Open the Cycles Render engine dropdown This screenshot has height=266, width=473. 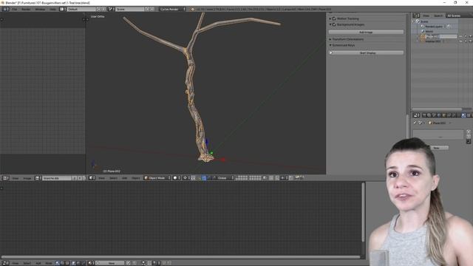coord(173,10)
